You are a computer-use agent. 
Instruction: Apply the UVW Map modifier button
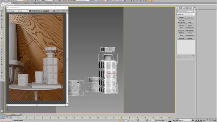[181, 20]
